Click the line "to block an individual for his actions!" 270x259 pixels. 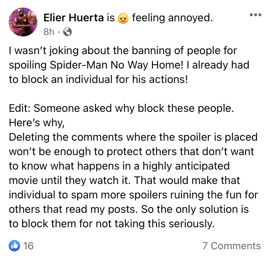[98, 79]
